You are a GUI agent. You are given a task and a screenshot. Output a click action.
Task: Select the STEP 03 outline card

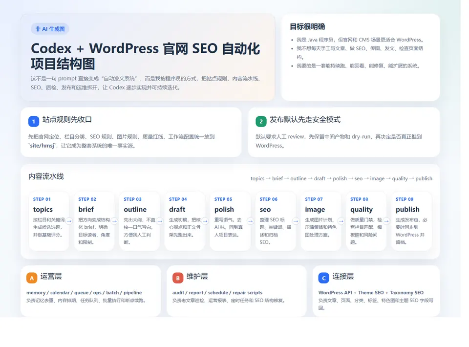[139, 220]
